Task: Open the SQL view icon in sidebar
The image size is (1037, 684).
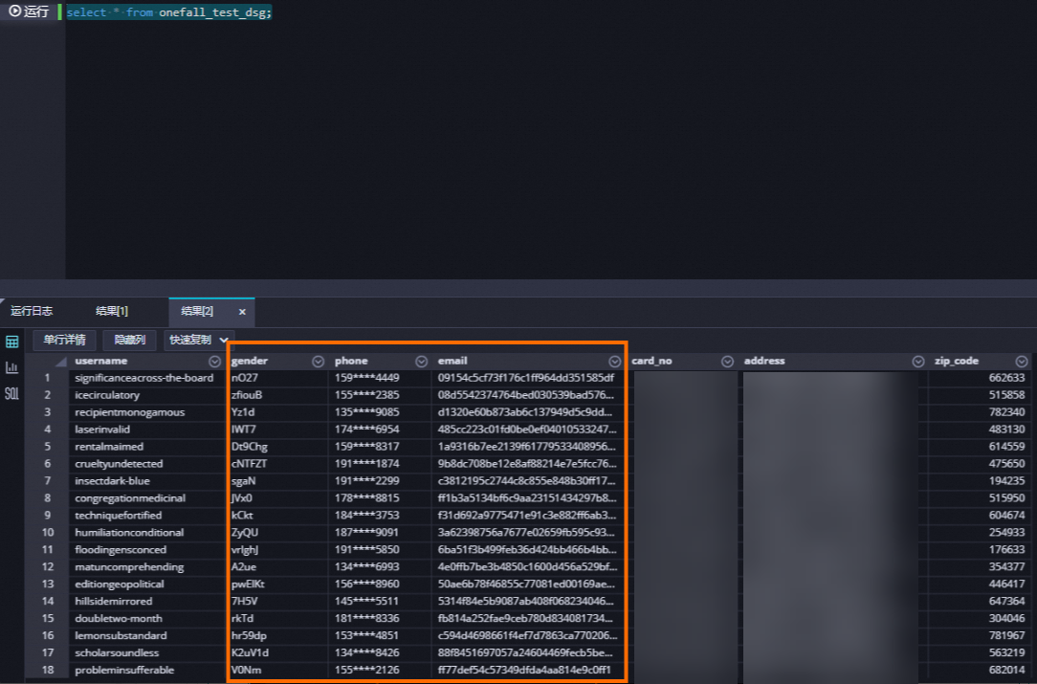Action: 11,393
